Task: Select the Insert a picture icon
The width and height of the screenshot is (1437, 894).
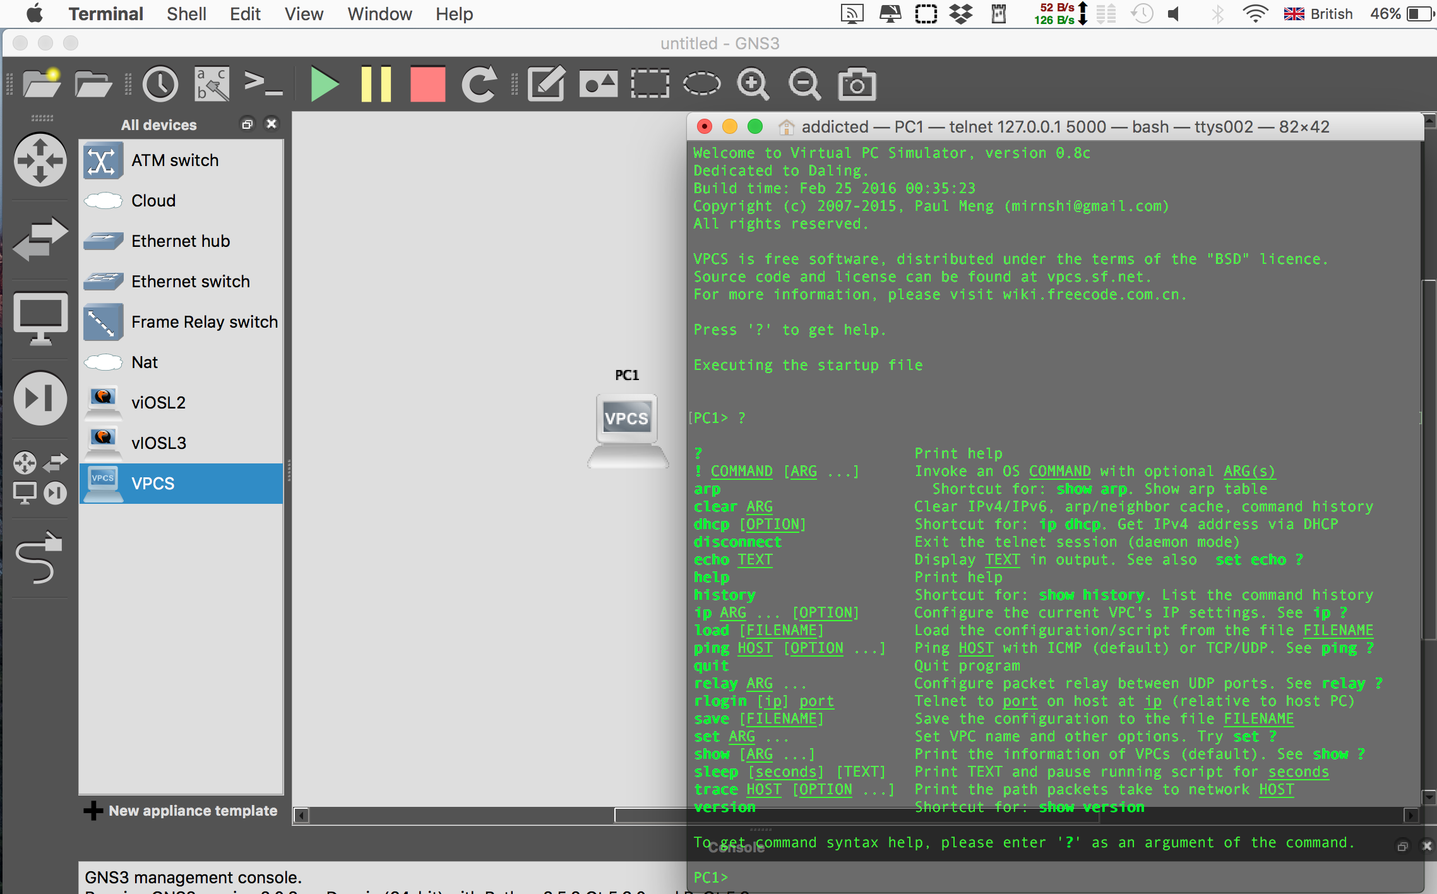Action: click(599, 84)
